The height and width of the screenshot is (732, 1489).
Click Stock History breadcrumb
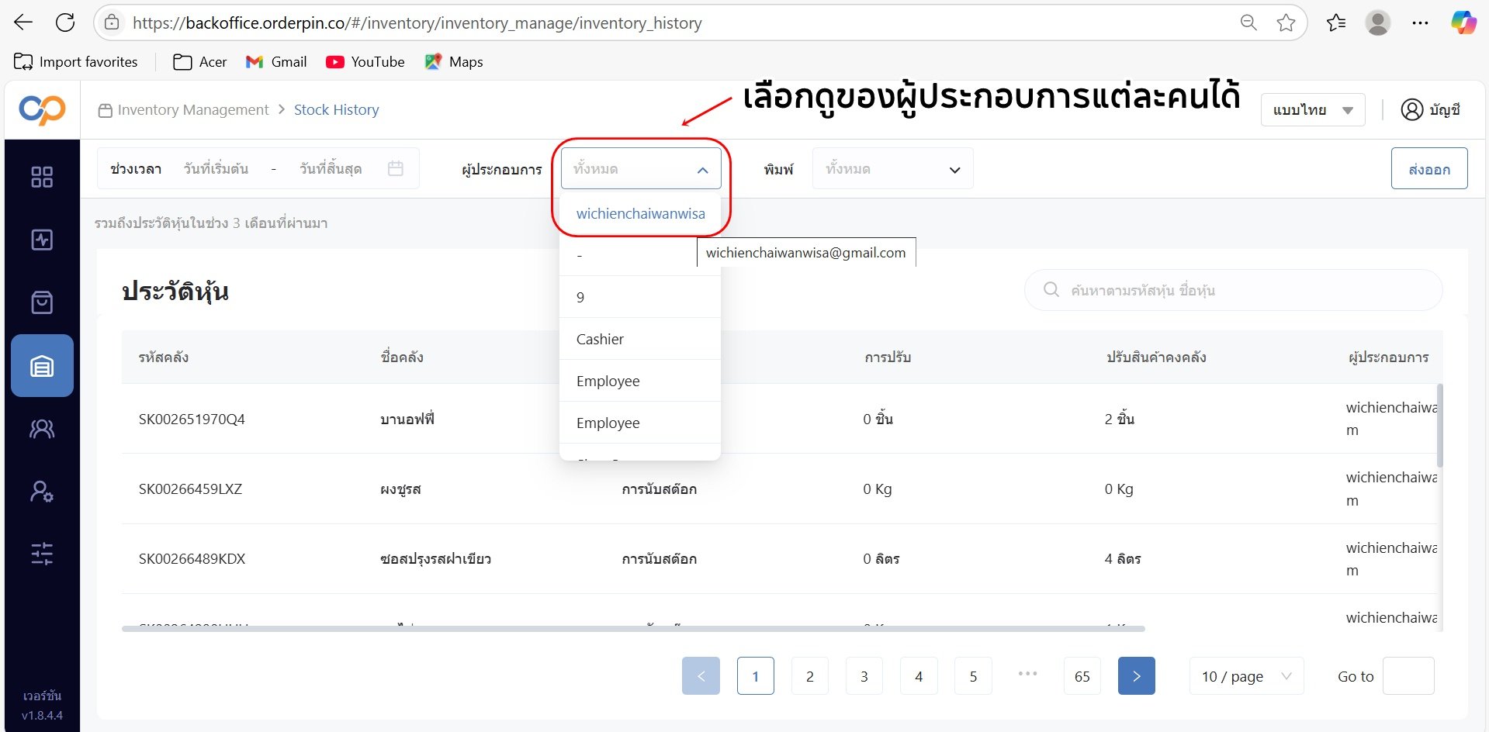tap(337, 110)
